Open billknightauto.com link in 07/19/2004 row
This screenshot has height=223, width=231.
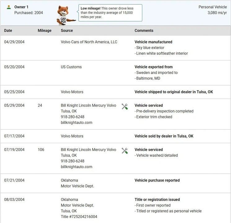point(77,167)
